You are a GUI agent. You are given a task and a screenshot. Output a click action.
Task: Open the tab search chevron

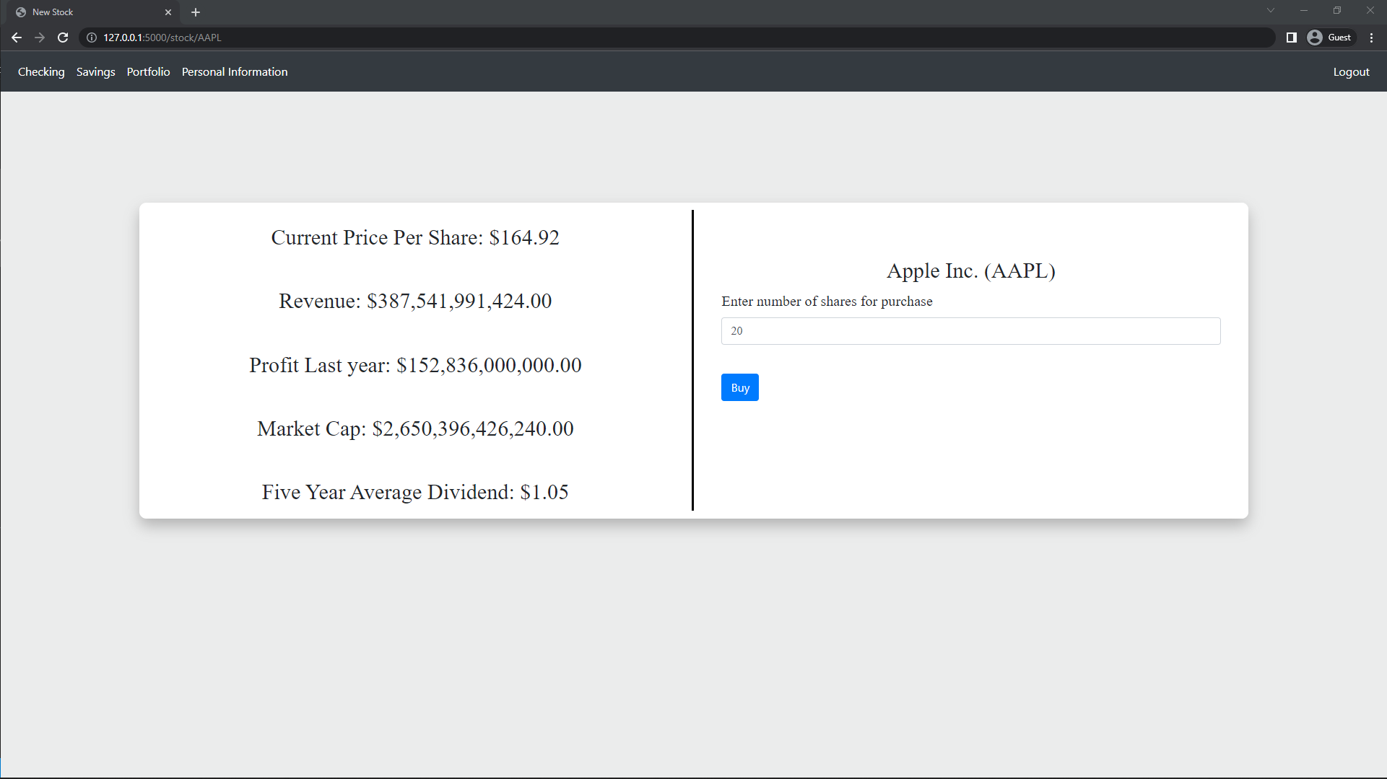pos(1271,11)
